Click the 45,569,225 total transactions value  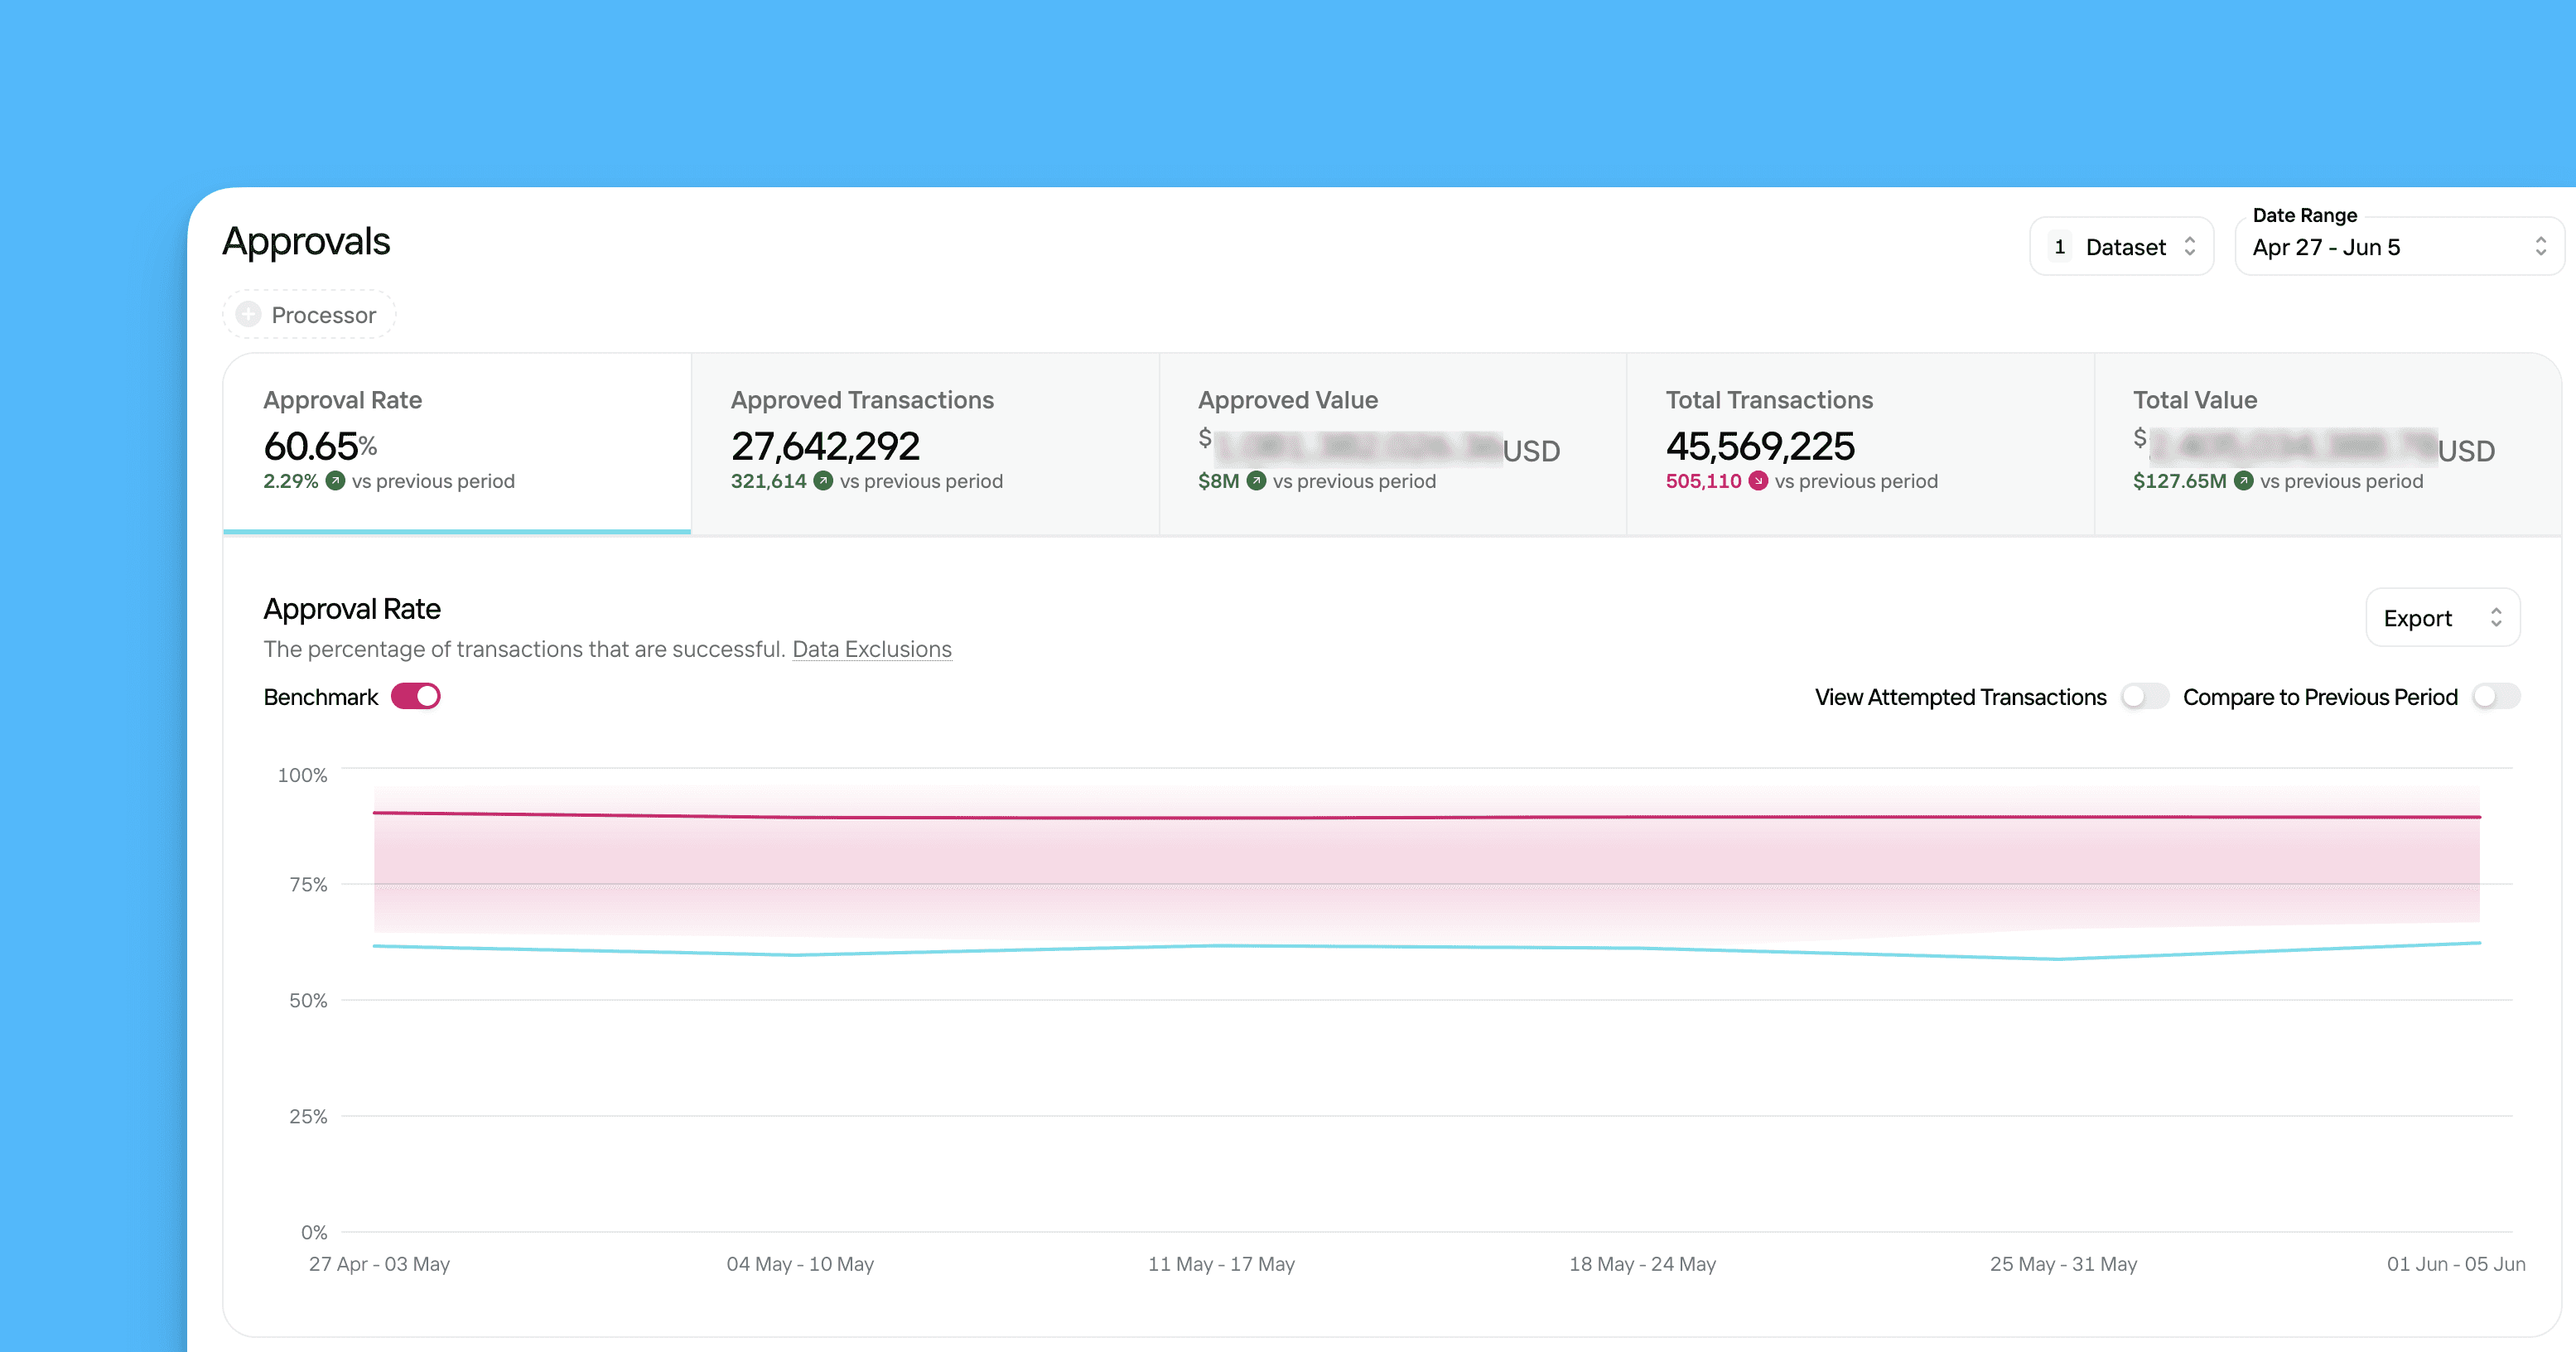click(x=1760, y=446)
